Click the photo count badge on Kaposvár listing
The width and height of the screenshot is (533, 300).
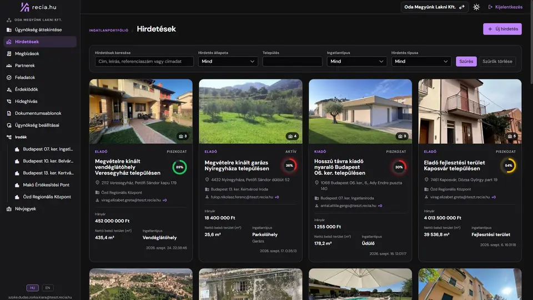[x=511, y=137]
